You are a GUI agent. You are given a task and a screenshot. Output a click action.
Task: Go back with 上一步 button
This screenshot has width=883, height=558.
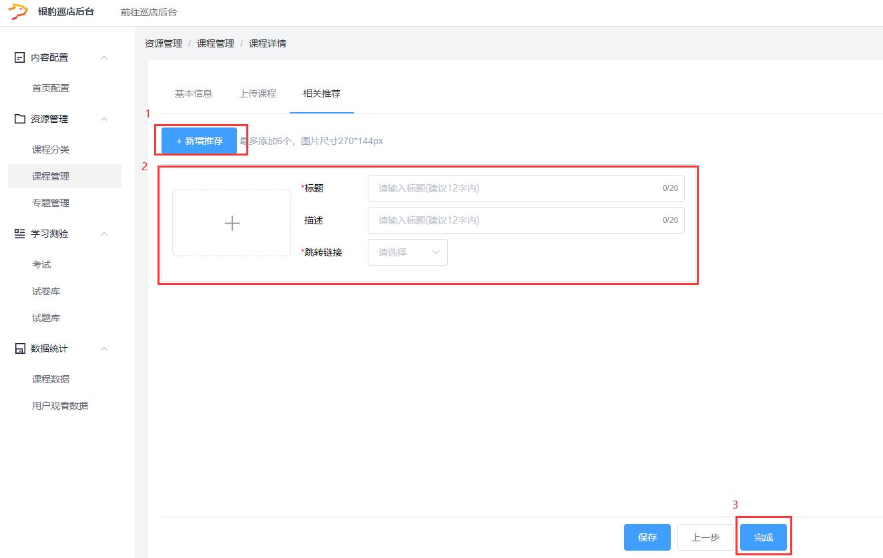coord(705,537)
